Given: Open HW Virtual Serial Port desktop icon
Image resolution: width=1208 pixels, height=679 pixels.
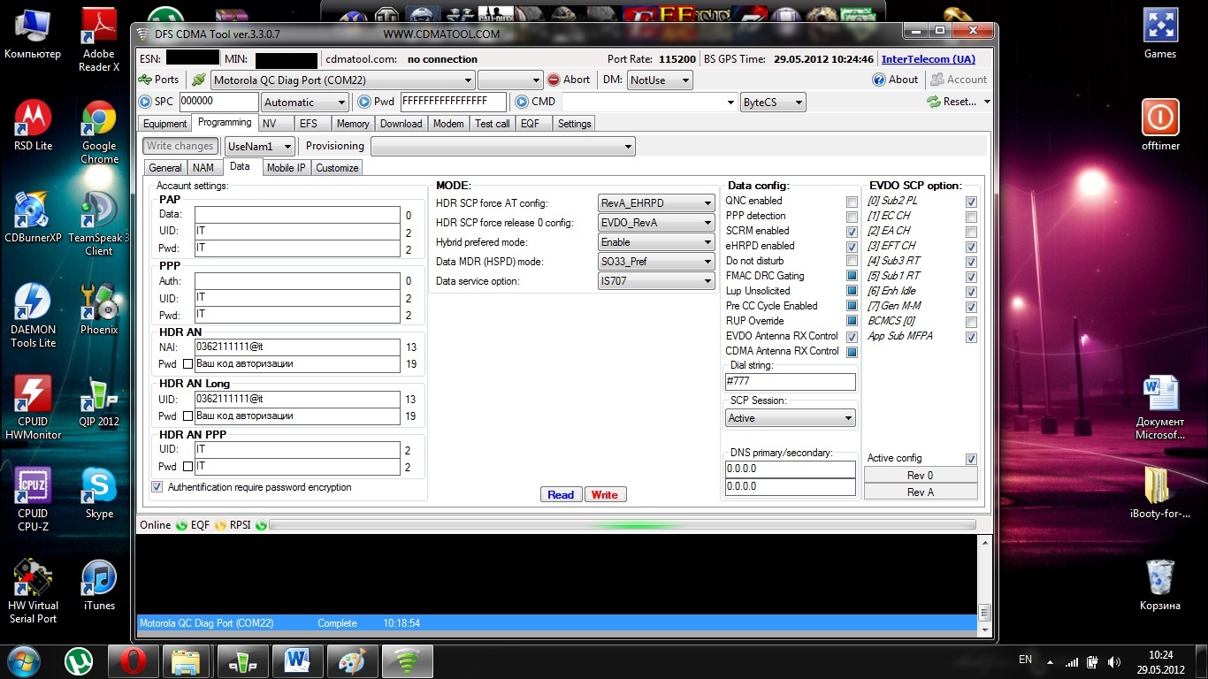Looking at the screenshot, I should [x=33, y=591].
